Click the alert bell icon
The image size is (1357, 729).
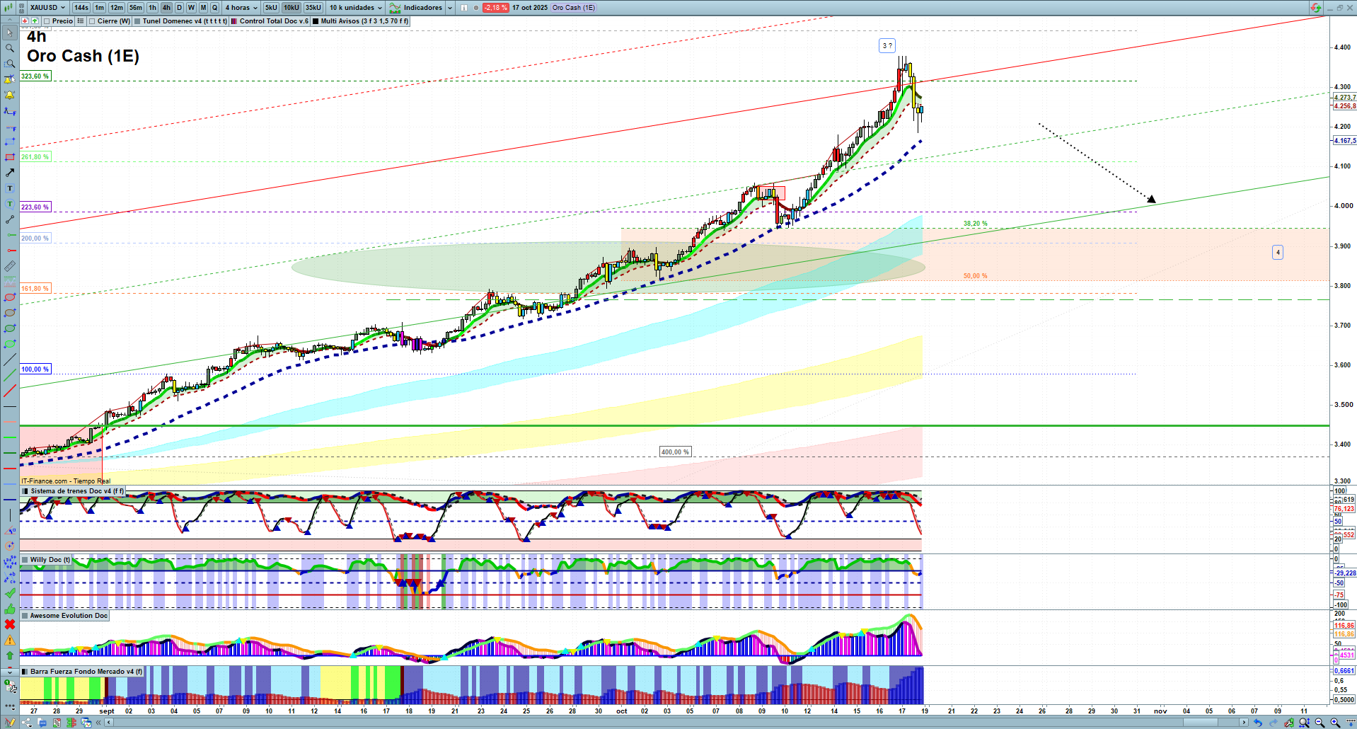tap(10, 95)
